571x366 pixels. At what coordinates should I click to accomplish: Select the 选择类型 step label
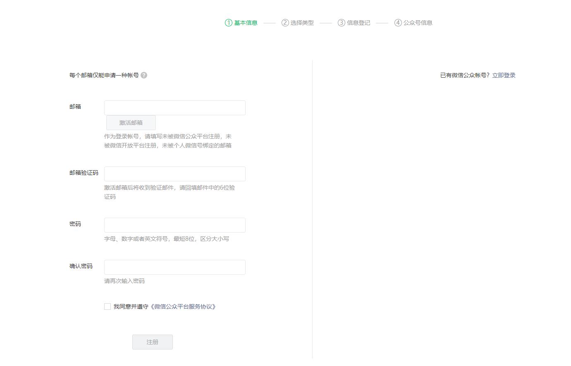click(302, 23)
